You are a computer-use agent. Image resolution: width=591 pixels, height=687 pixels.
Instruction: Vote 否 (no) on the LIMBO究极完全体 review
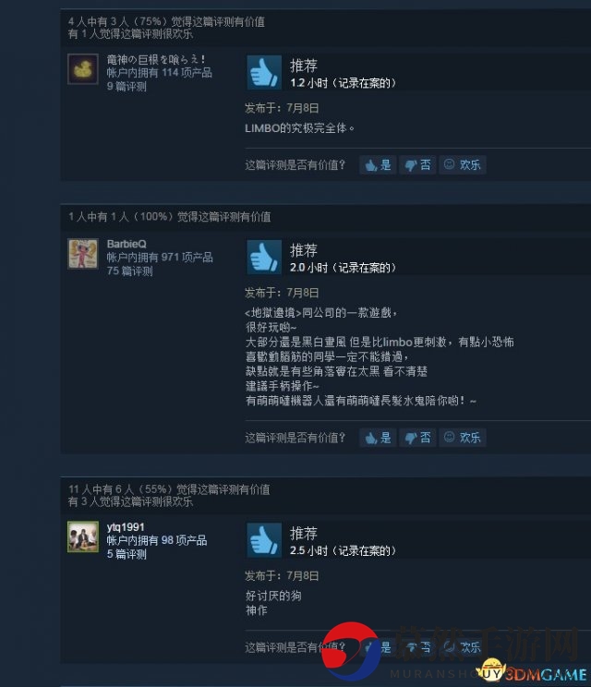click(x=417, y=165)
